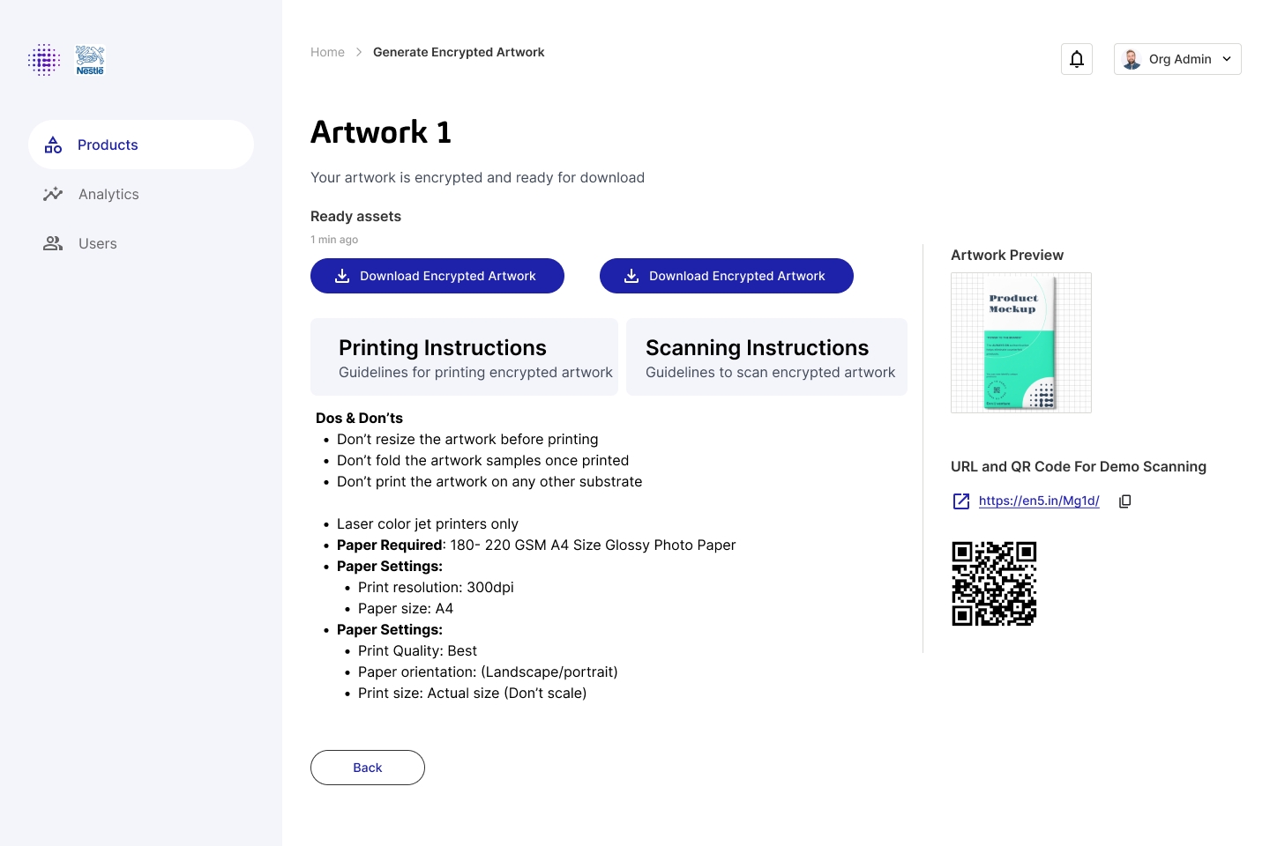Click the dotted purple app logo
The height and width of the screenshot is (846, 1270).
(x=44, y=60)
